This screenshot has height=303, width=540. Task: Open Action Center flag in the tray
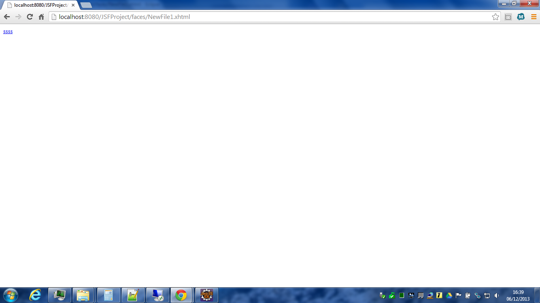click(x=459, y=296)
